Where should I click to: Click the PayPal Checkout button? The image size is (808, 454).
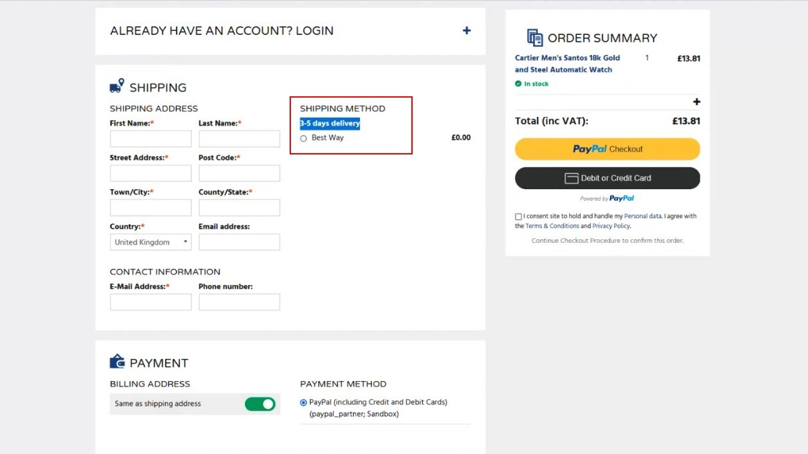(x=607, y=149)
